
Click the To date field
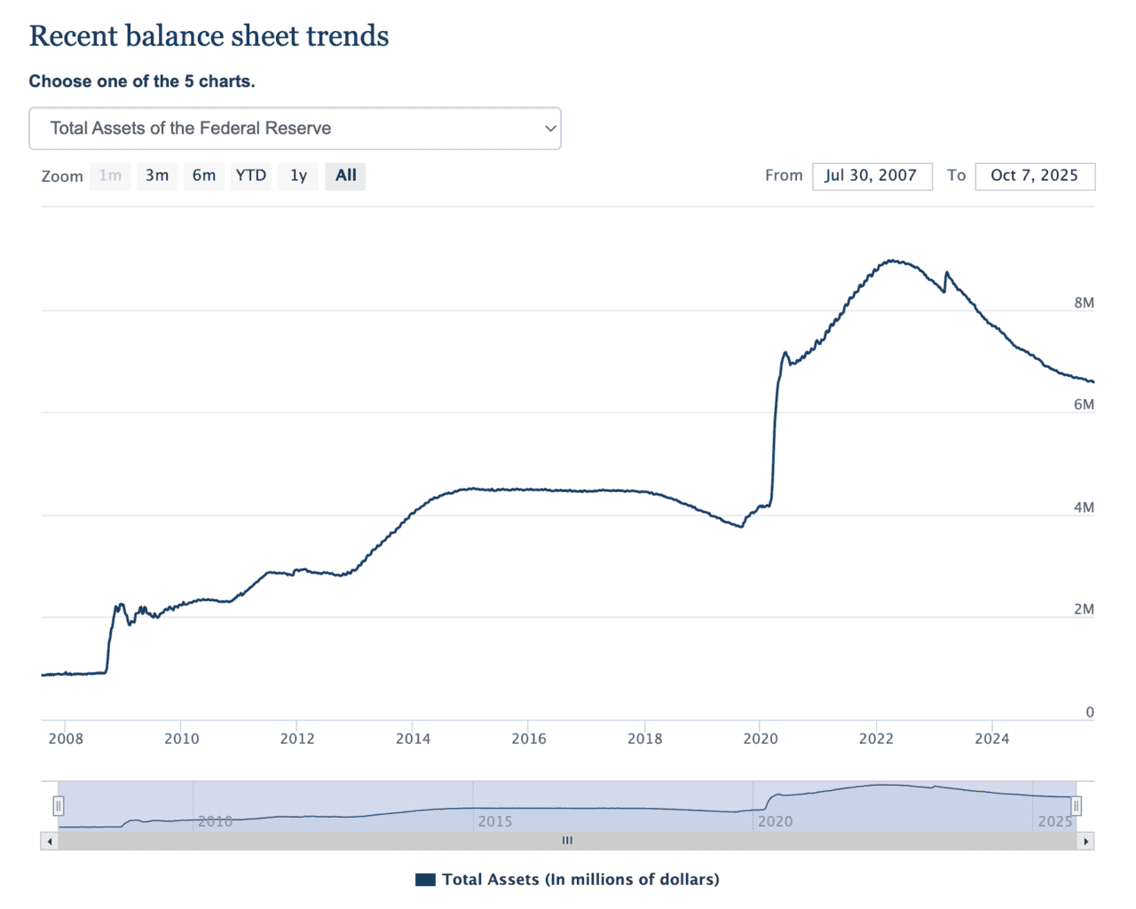point(1035,176)
